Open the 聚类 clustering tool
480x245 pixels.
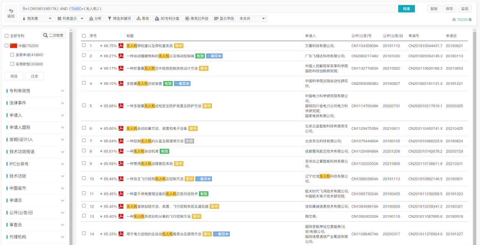pos(143,18)
